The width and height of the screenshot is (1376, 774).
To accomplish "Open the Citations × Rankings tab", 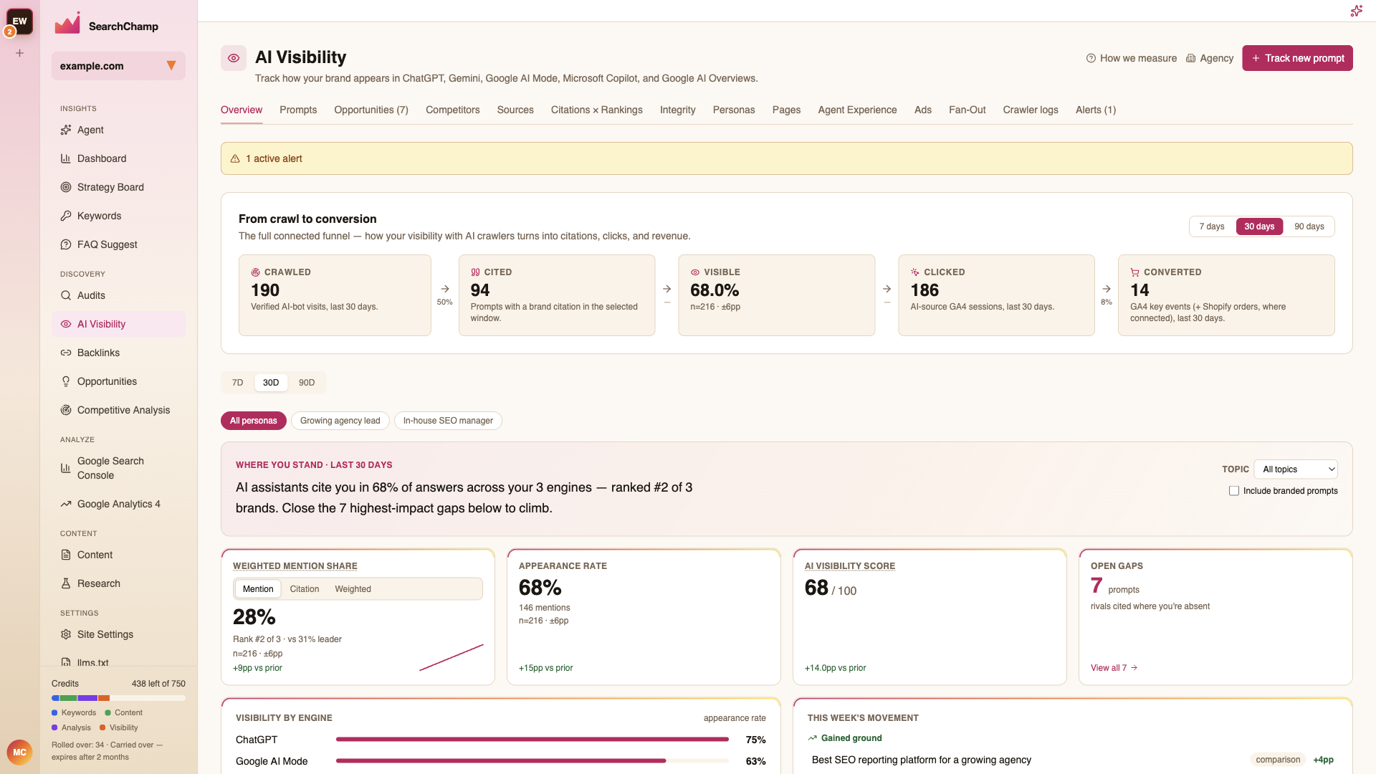I will [597, 110].
